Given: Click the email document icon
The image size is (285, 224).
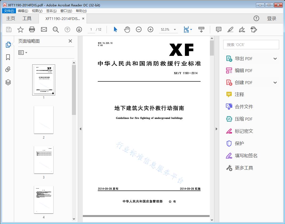Looking at the screenshot, I should [x=44, y=30].
